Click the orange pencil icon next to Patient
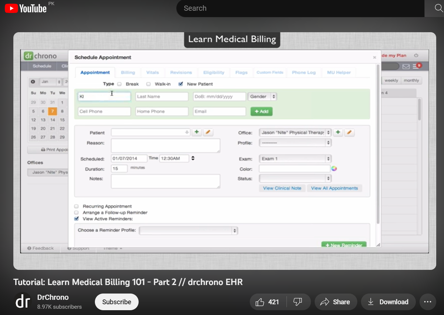444x315 pixels. [208, 132]
